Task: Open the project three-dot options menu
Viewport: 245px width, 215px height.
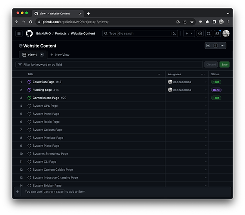Action: [x=223, y=46]
